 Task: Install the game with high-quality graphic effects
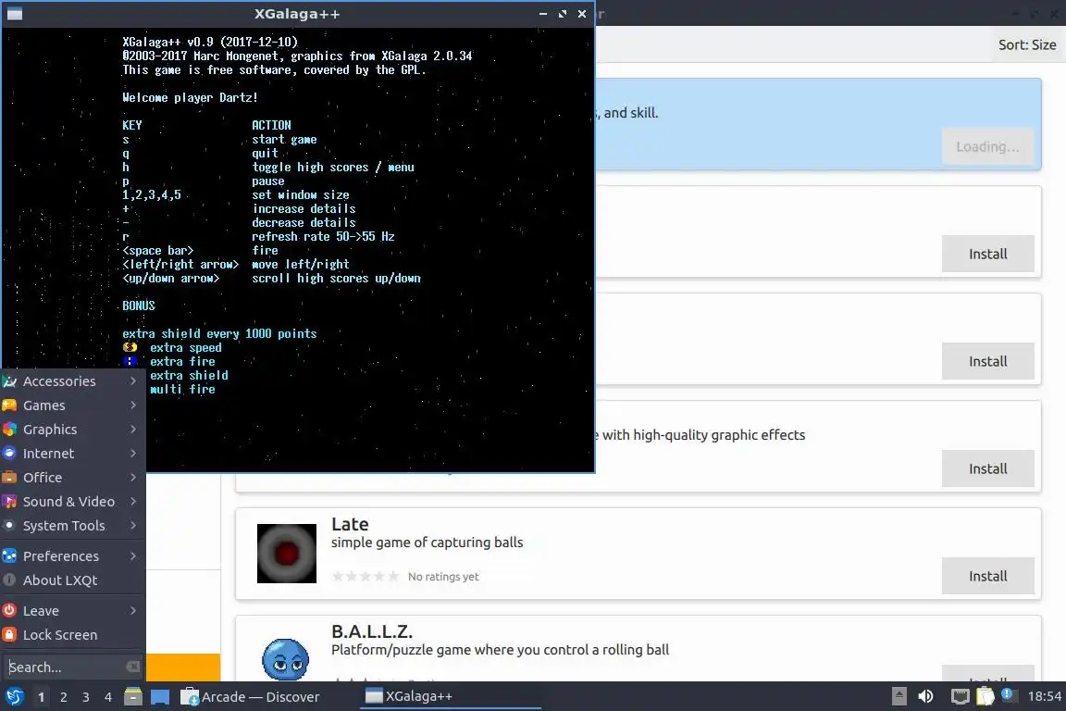[988, 468]
